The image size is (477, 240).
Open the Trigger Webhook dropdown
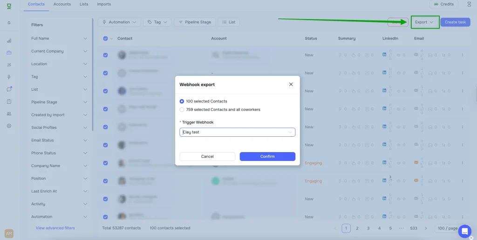coord(237,132)
